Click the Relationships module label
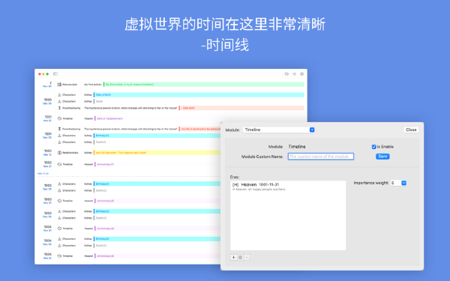450x281 pixels. tap(70, 153)
